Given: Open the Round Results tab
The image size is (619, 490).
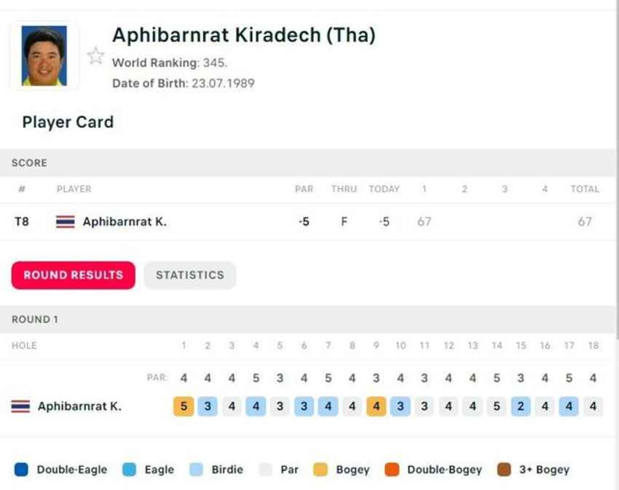Looking at the screenshot, I should (74, 275).
